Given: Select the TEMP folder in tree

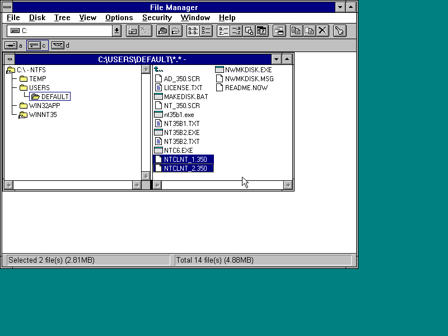Looking at the screenshot, I should click(33, 79).
